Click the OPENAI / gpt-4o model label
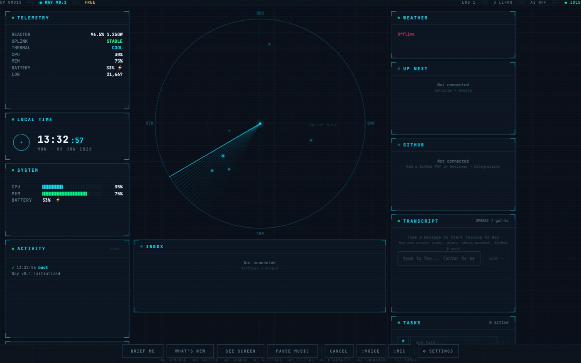Screen dimensions: 581x363 click(492, 221)
